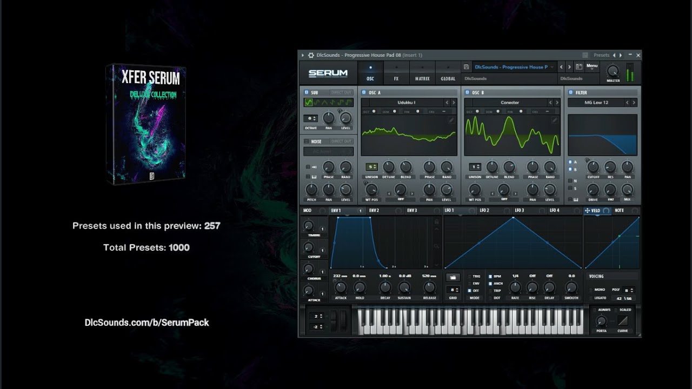Click the portamento curve display
Image resolution: width=692 pixels, height=389 pixels.
click(x=623, y=321)
